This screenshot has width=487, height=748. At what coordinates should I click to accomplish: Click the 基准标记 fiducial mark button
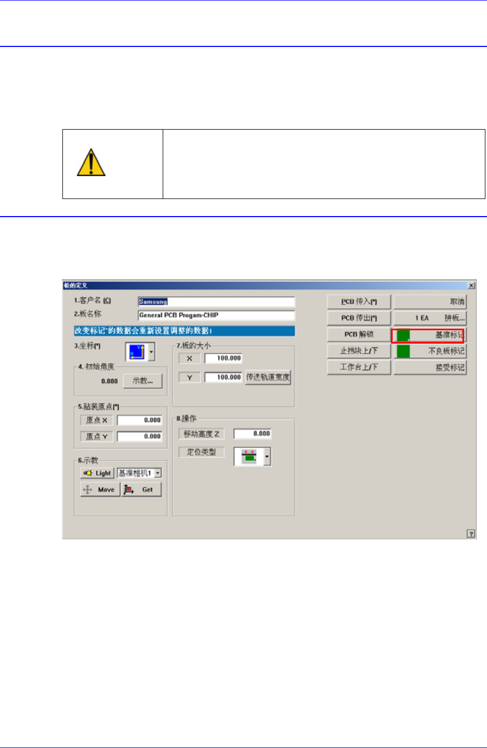point(430,335)
